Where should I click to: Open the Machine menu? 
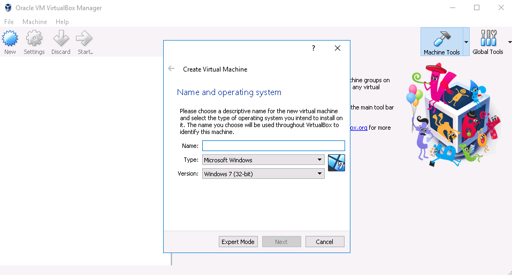pyautogui.click(x=35, y=22)
